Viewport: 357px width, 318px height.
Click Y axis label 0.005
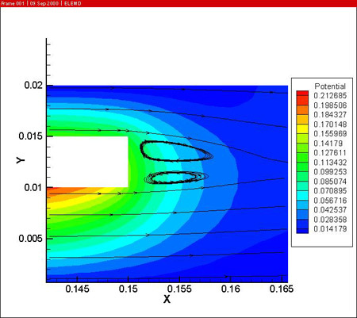pos(30,239)
